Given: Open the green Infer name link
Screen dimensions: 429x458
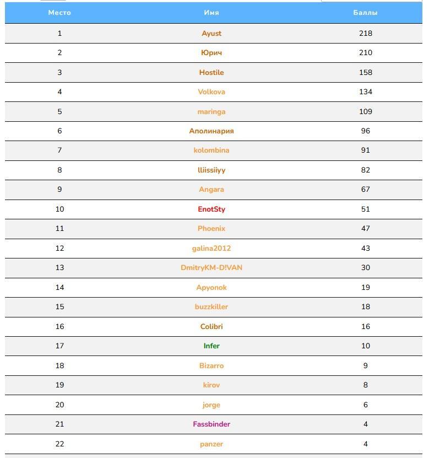Looking at the screenshot, I should coord(211,346).
